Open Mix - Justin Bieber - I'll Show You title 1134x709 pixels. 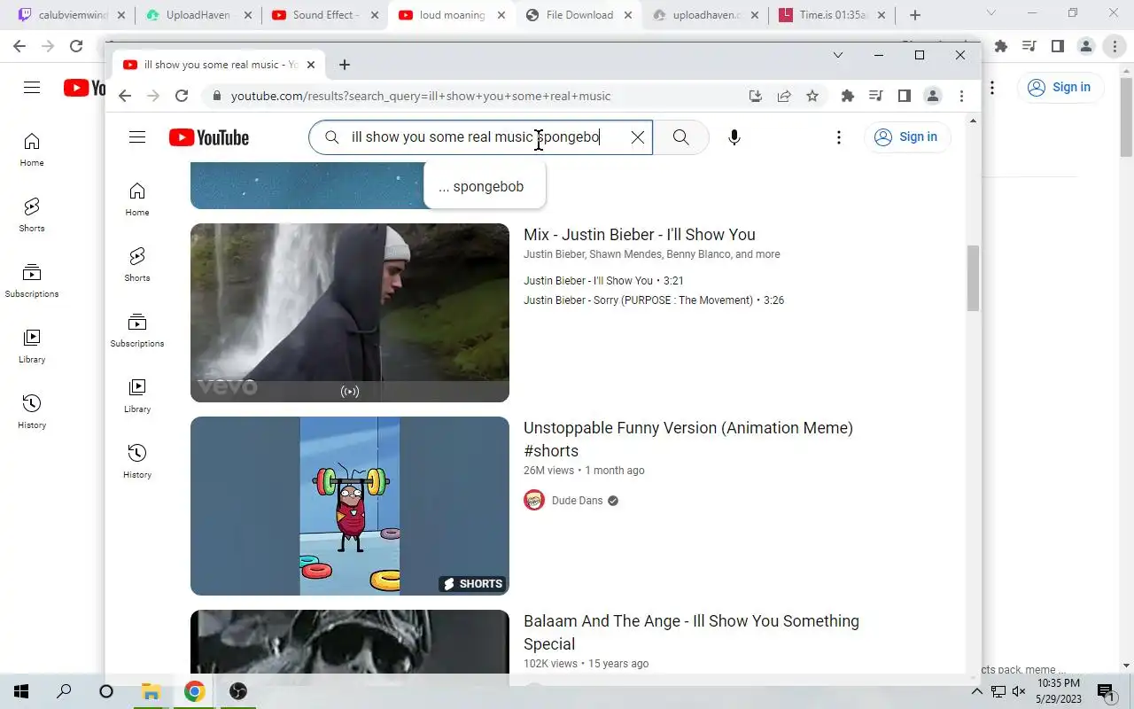point(640,235)
